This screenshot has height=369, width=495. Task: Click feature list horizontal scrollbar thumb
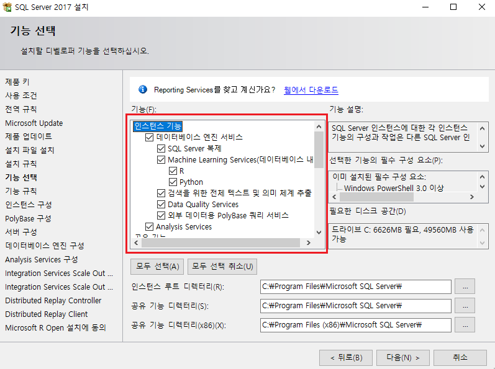(220, 242)
